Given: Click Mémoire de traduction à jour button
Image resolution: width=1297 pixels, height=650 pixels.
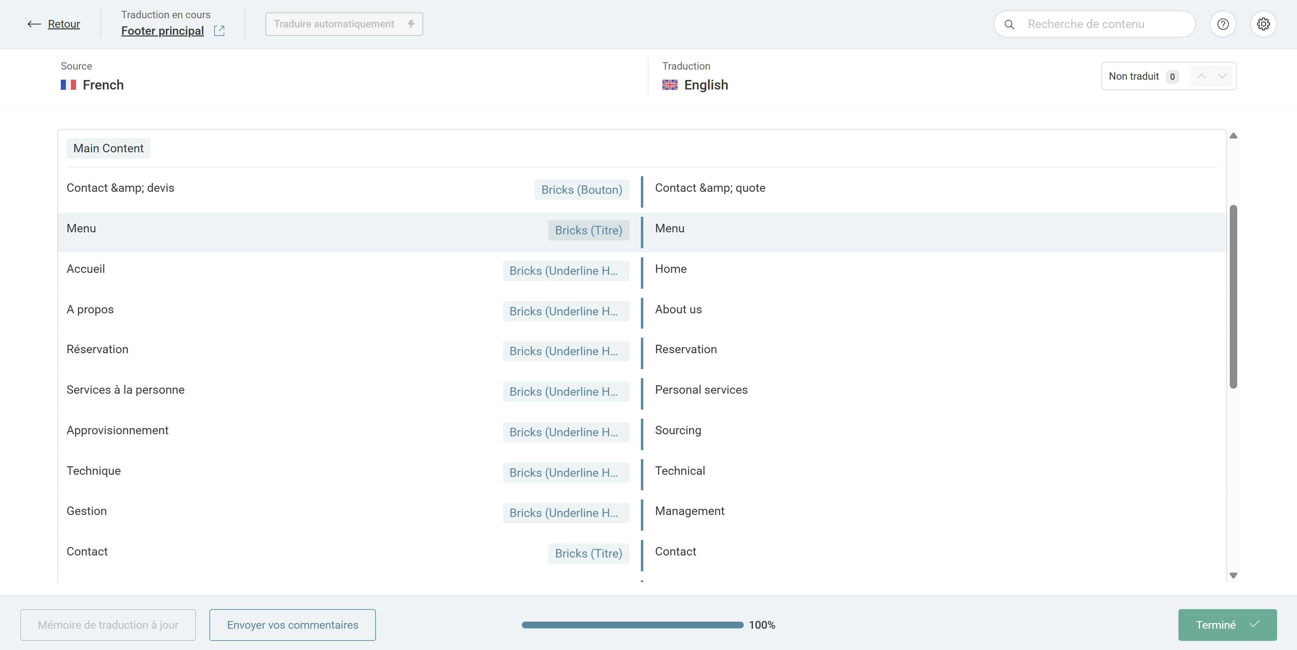Looking at the screenshot, I should coord(108,625).
